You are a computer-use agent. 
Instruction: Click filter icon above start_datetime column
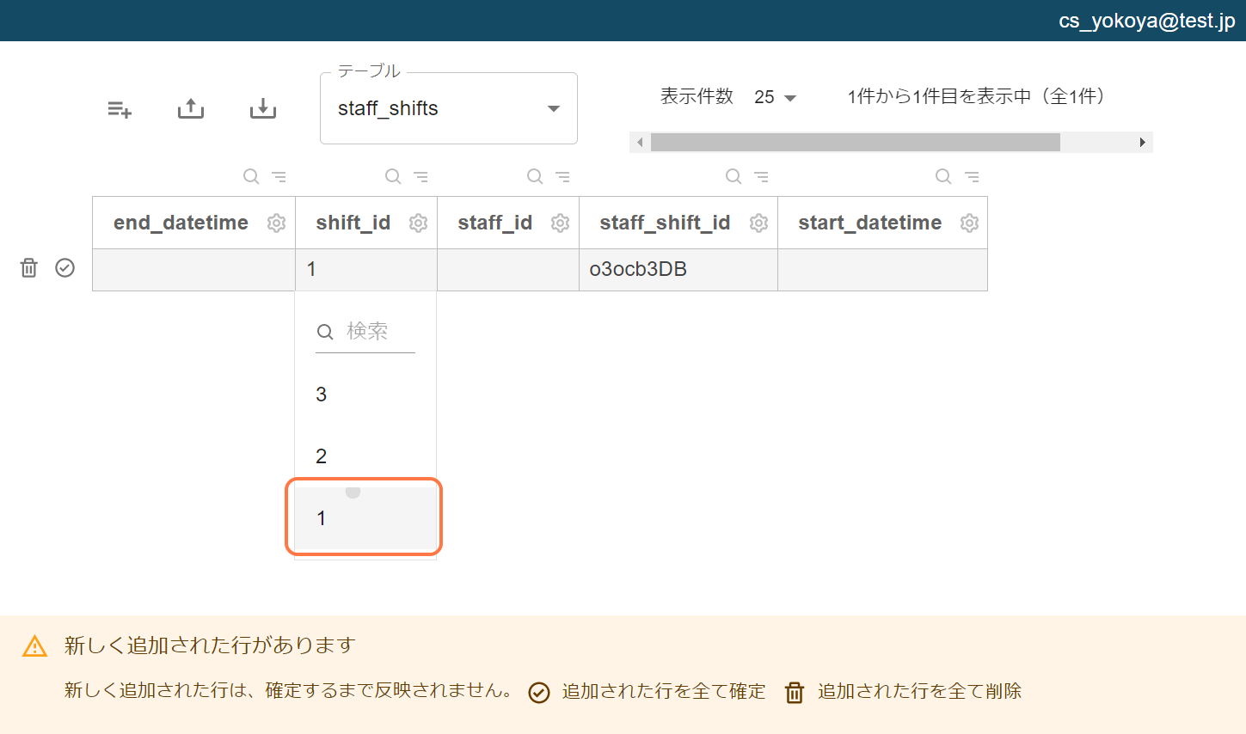(972, 176)
